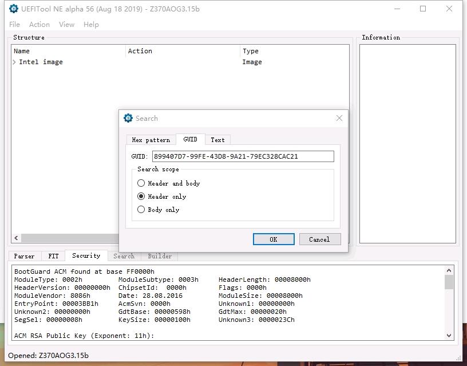This screenshot has width=467, height=366.
Task: Open the Help menu
Action: pyautogui.click(x=91, y=25)
